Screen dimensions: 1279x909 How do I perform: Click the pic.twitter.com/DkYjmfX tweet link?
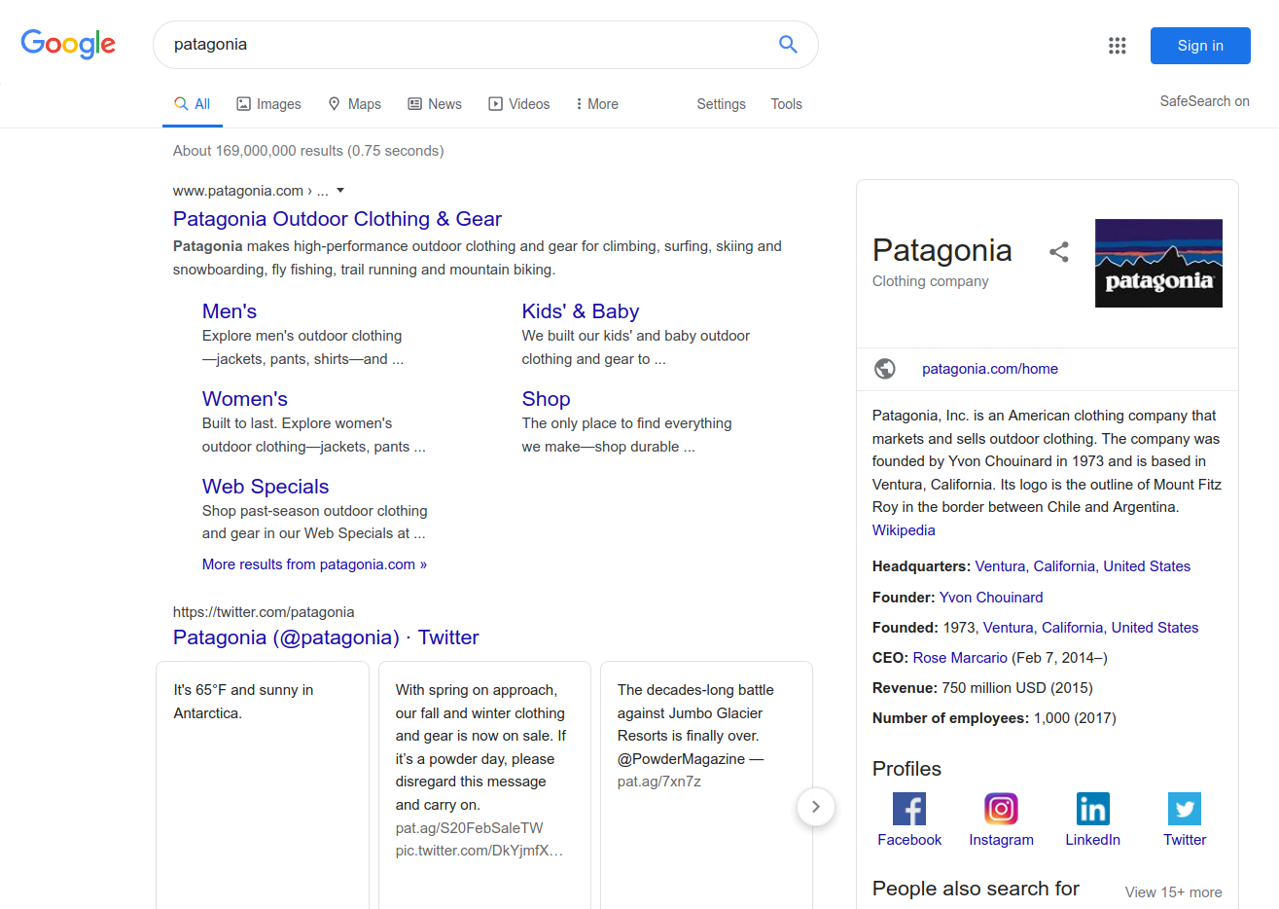pos(480,851)
